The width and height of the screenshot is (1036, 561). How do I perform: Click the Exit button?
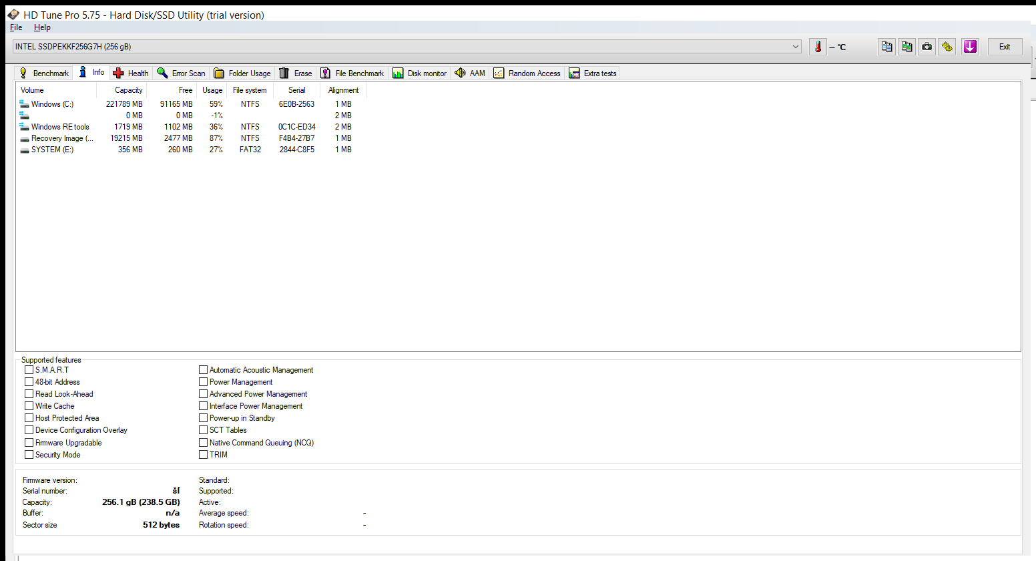1005,47
